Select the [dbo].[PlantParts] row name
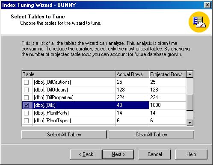213x165 pixels. [x=51, y=113]
